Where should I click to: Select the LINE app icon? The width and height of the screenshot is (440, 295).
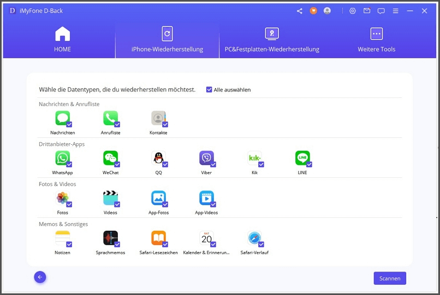pyautogui.click(x=302, y=158)
